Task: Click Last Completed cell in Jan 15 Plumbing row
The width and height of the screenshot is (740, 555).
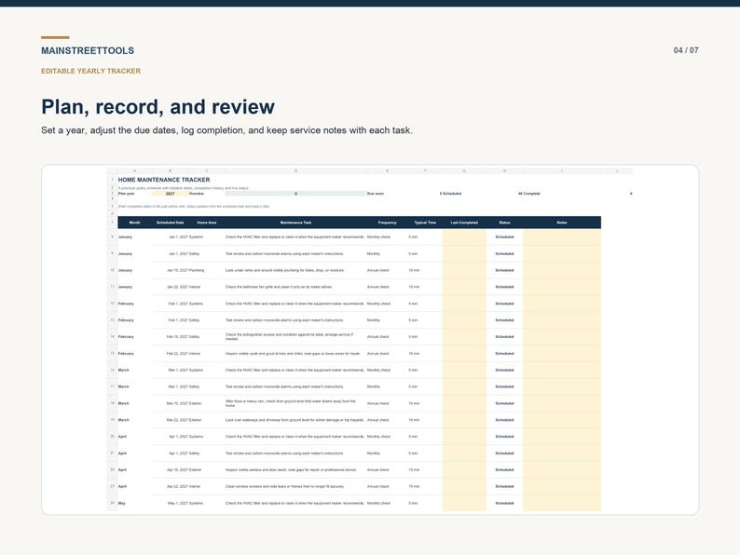Action: point(464,271)
